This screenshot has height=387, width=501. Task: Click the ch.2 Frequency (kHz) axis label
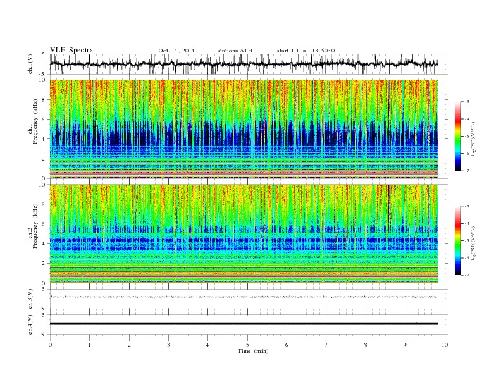34,226
